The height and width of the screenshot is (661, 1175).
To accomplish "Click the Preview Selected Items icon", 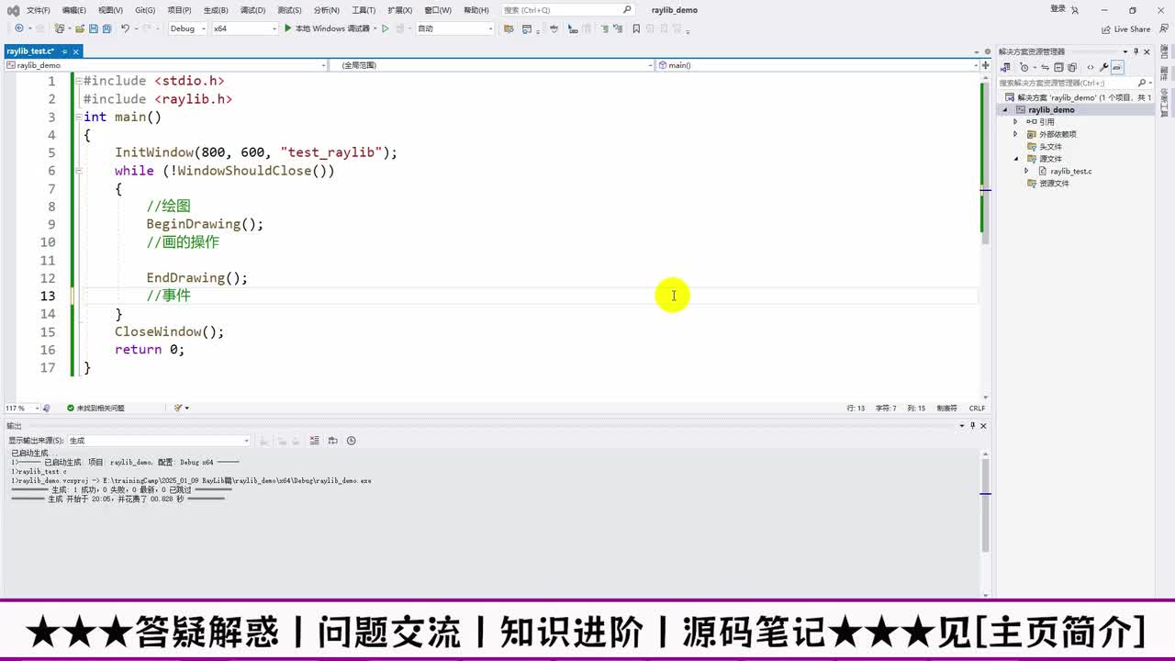I will click(x=1117, y=67).
